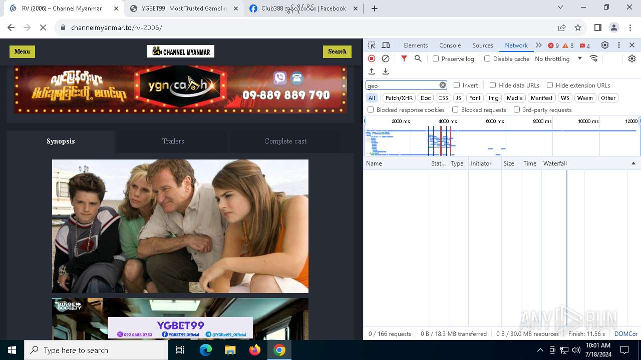
Task: Close the DevTools panel
Action: coord(632,45)
